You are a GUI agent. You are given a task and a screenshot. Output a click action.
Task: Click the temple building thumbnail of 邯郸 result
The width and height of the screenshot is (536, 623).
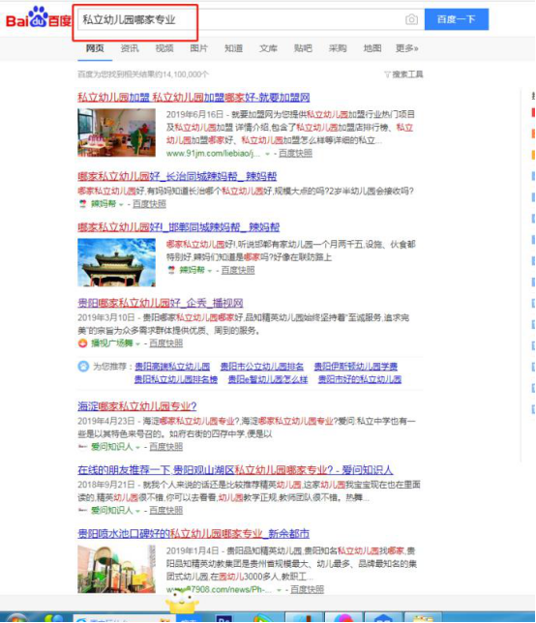116,262
